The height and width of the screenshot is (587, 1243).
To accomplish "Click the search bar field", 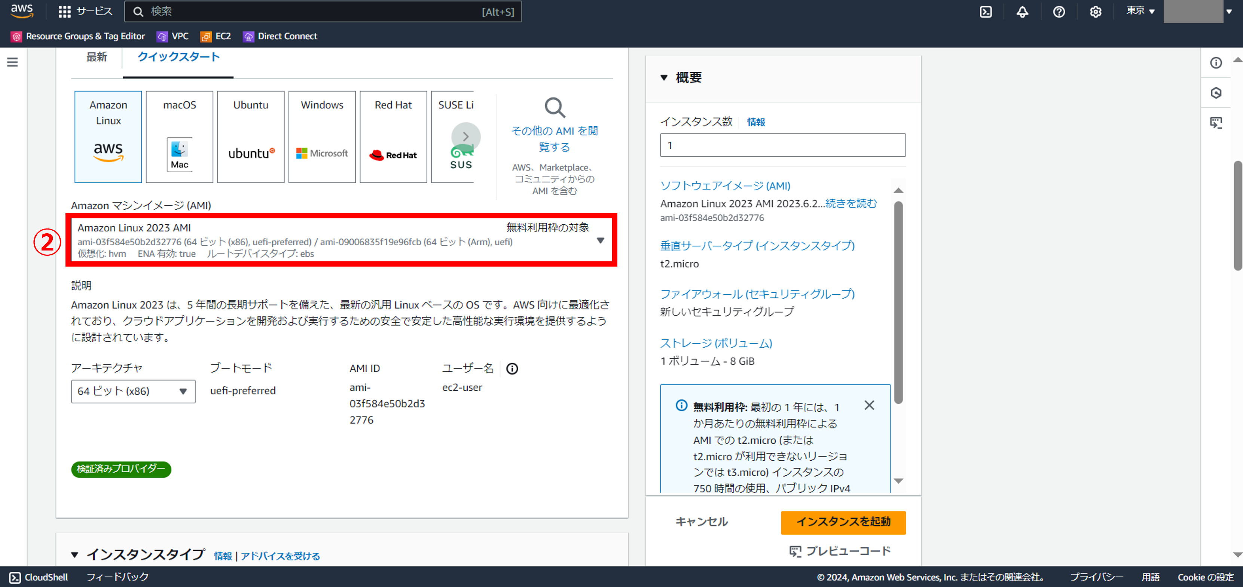I will coord(323,12).
